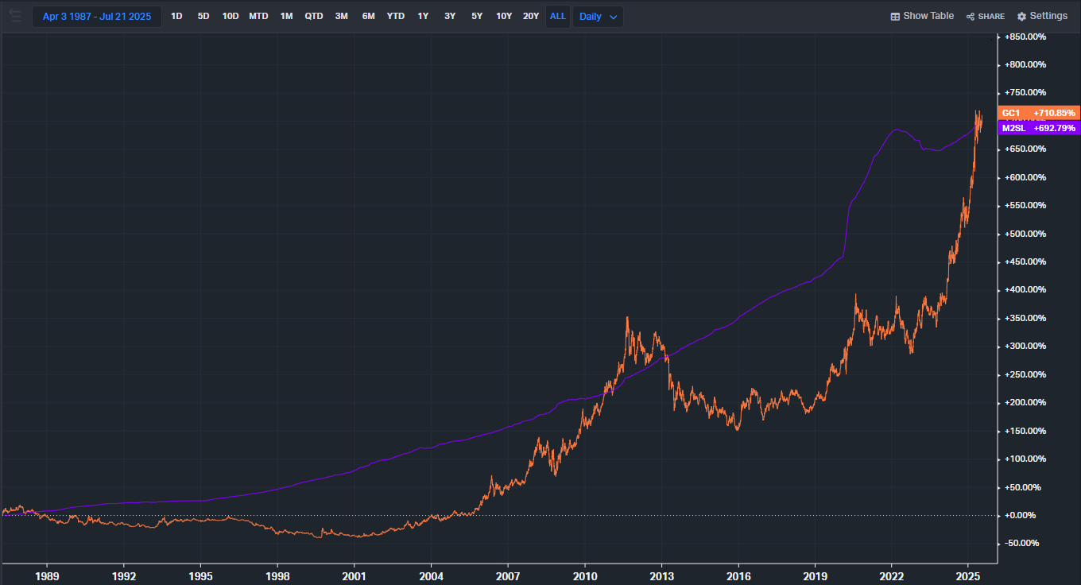Switch to the MTD range

tap(258, 17)
